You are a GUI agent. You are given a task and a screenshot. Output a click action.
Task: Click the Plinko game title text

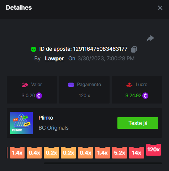pyautogui.click(x=46, y=118)
